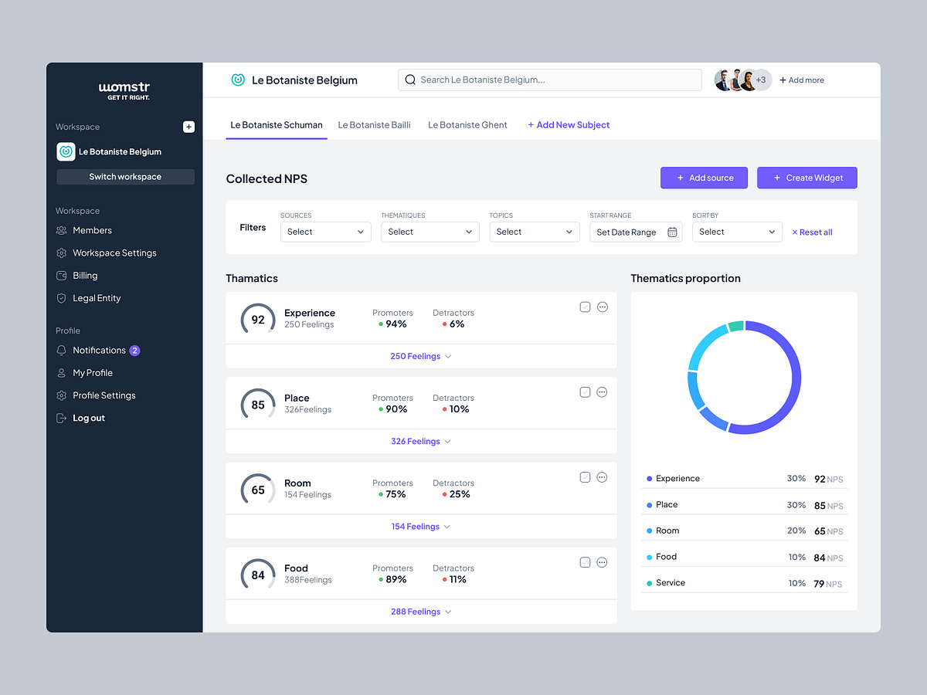Viewport: 927px width, 695px height.
Task: Open more options for Room card
Action: (602, 477)
